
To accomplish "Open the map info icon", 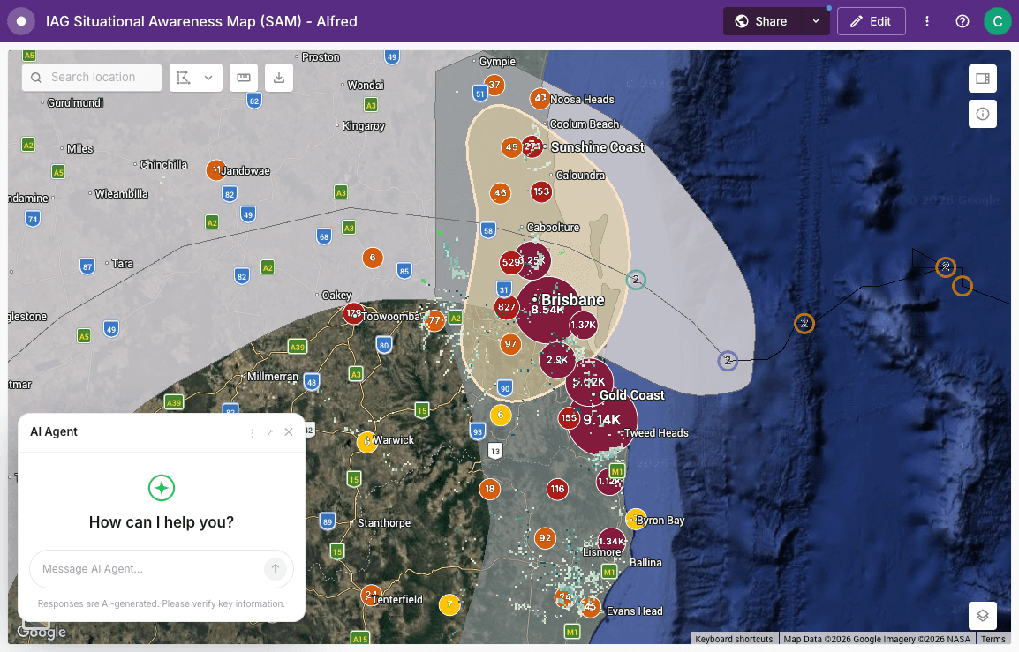I will tap(983, 114).
